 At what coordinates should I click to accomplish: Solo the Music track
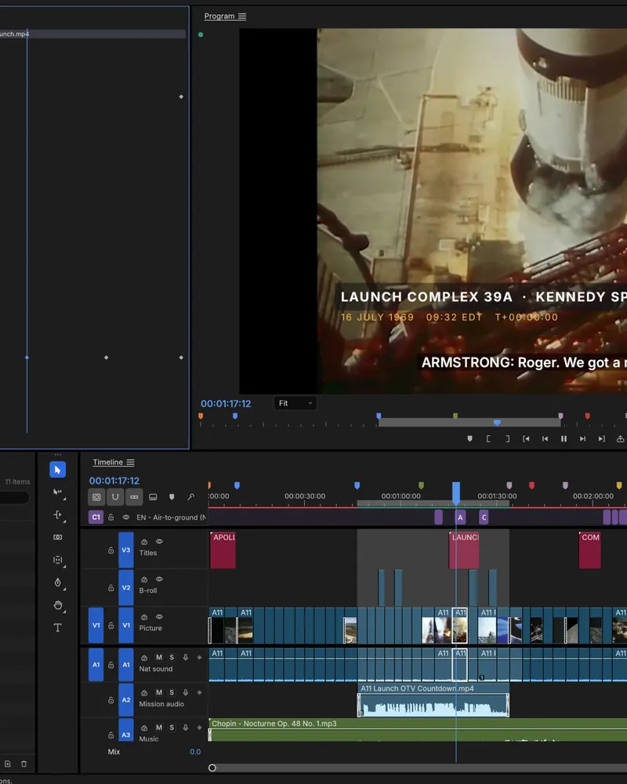172,728
